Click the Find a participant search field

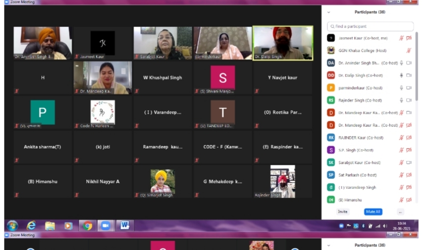point(371,26)
